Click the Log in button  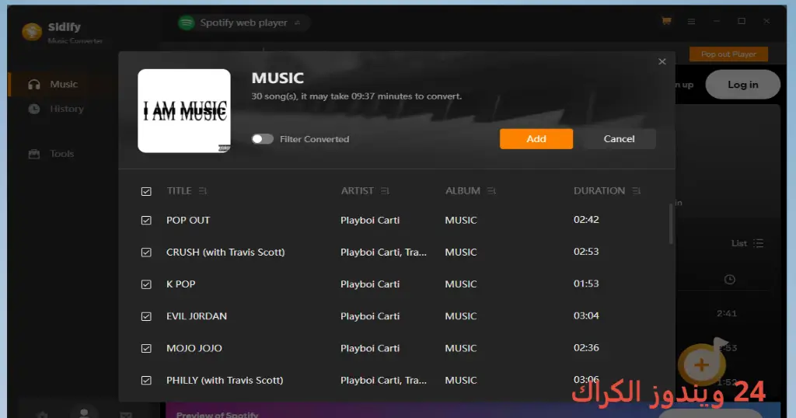[x=742, y=85]
